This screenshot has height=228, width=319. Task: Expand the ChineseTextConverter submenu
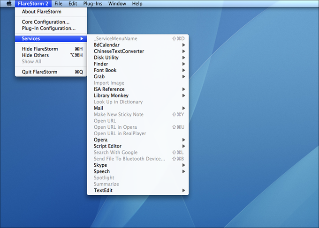pyautogui.click(x=138, y=51)
